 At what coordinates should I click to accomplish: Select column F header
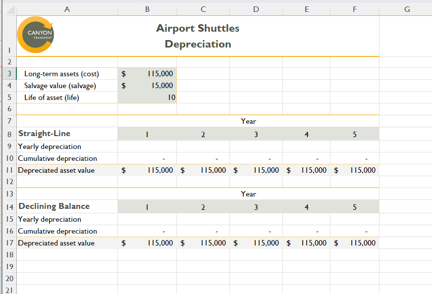click(x=354, y=9)
